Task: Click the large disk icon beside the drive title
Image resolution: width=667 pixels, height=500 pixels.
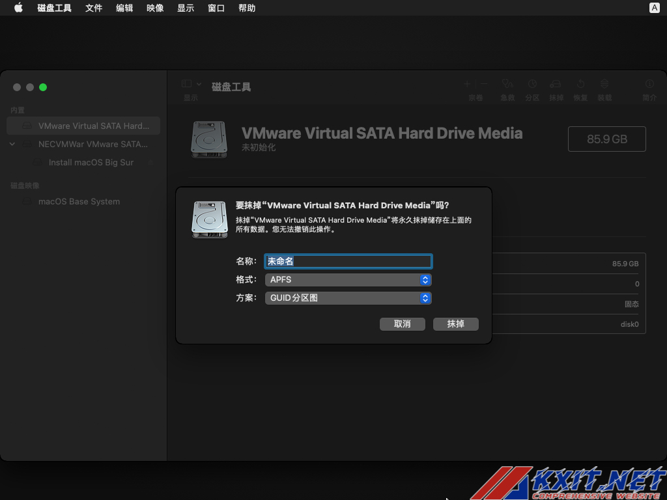Action: point(209,139)
